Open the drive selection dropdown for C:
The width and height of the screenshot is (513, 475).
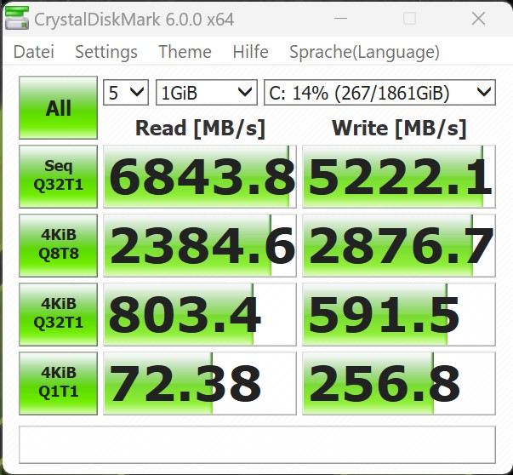pos(379,93)
